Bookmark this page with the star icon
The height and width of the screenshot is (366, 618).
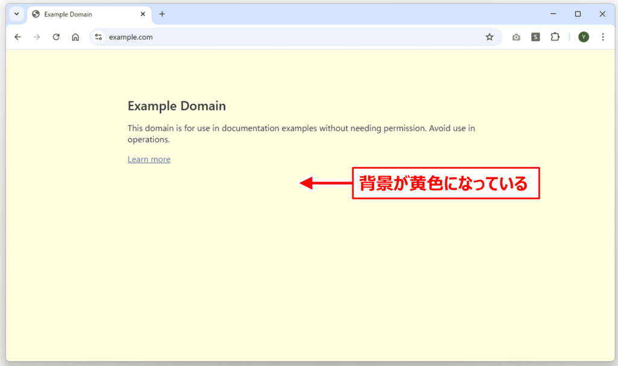(489, 37)
